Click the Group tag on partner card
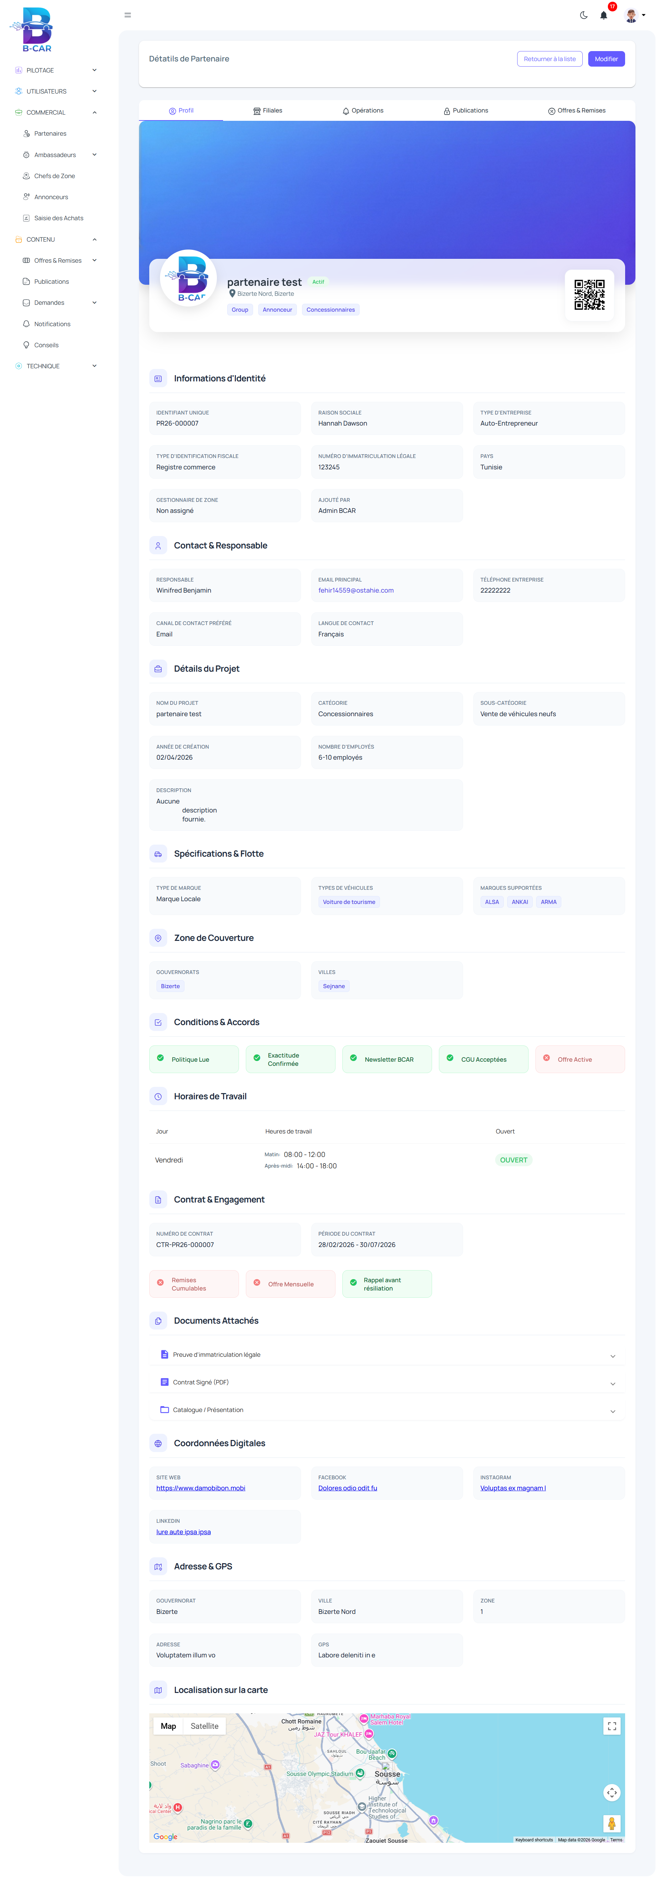The height and width of the screenshot is (1889, 662). point(240,310)
